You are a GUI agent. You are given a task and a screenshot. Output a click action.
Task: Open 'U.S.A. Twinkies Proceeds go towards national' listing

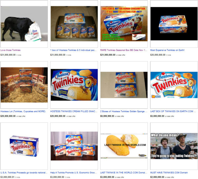click(x=24, y=172)
